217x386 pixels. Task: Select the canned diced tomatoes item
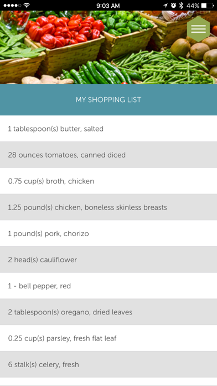coord(108,155)
